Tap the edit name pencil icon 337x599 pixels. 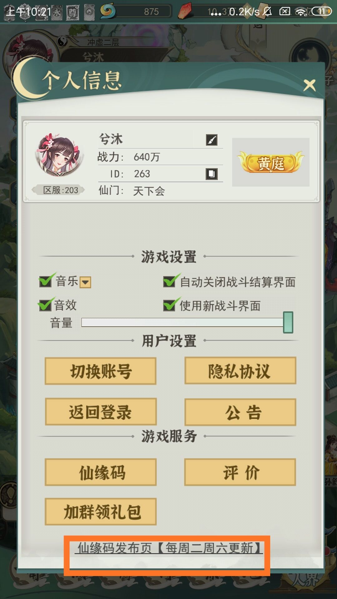(212, 140)
